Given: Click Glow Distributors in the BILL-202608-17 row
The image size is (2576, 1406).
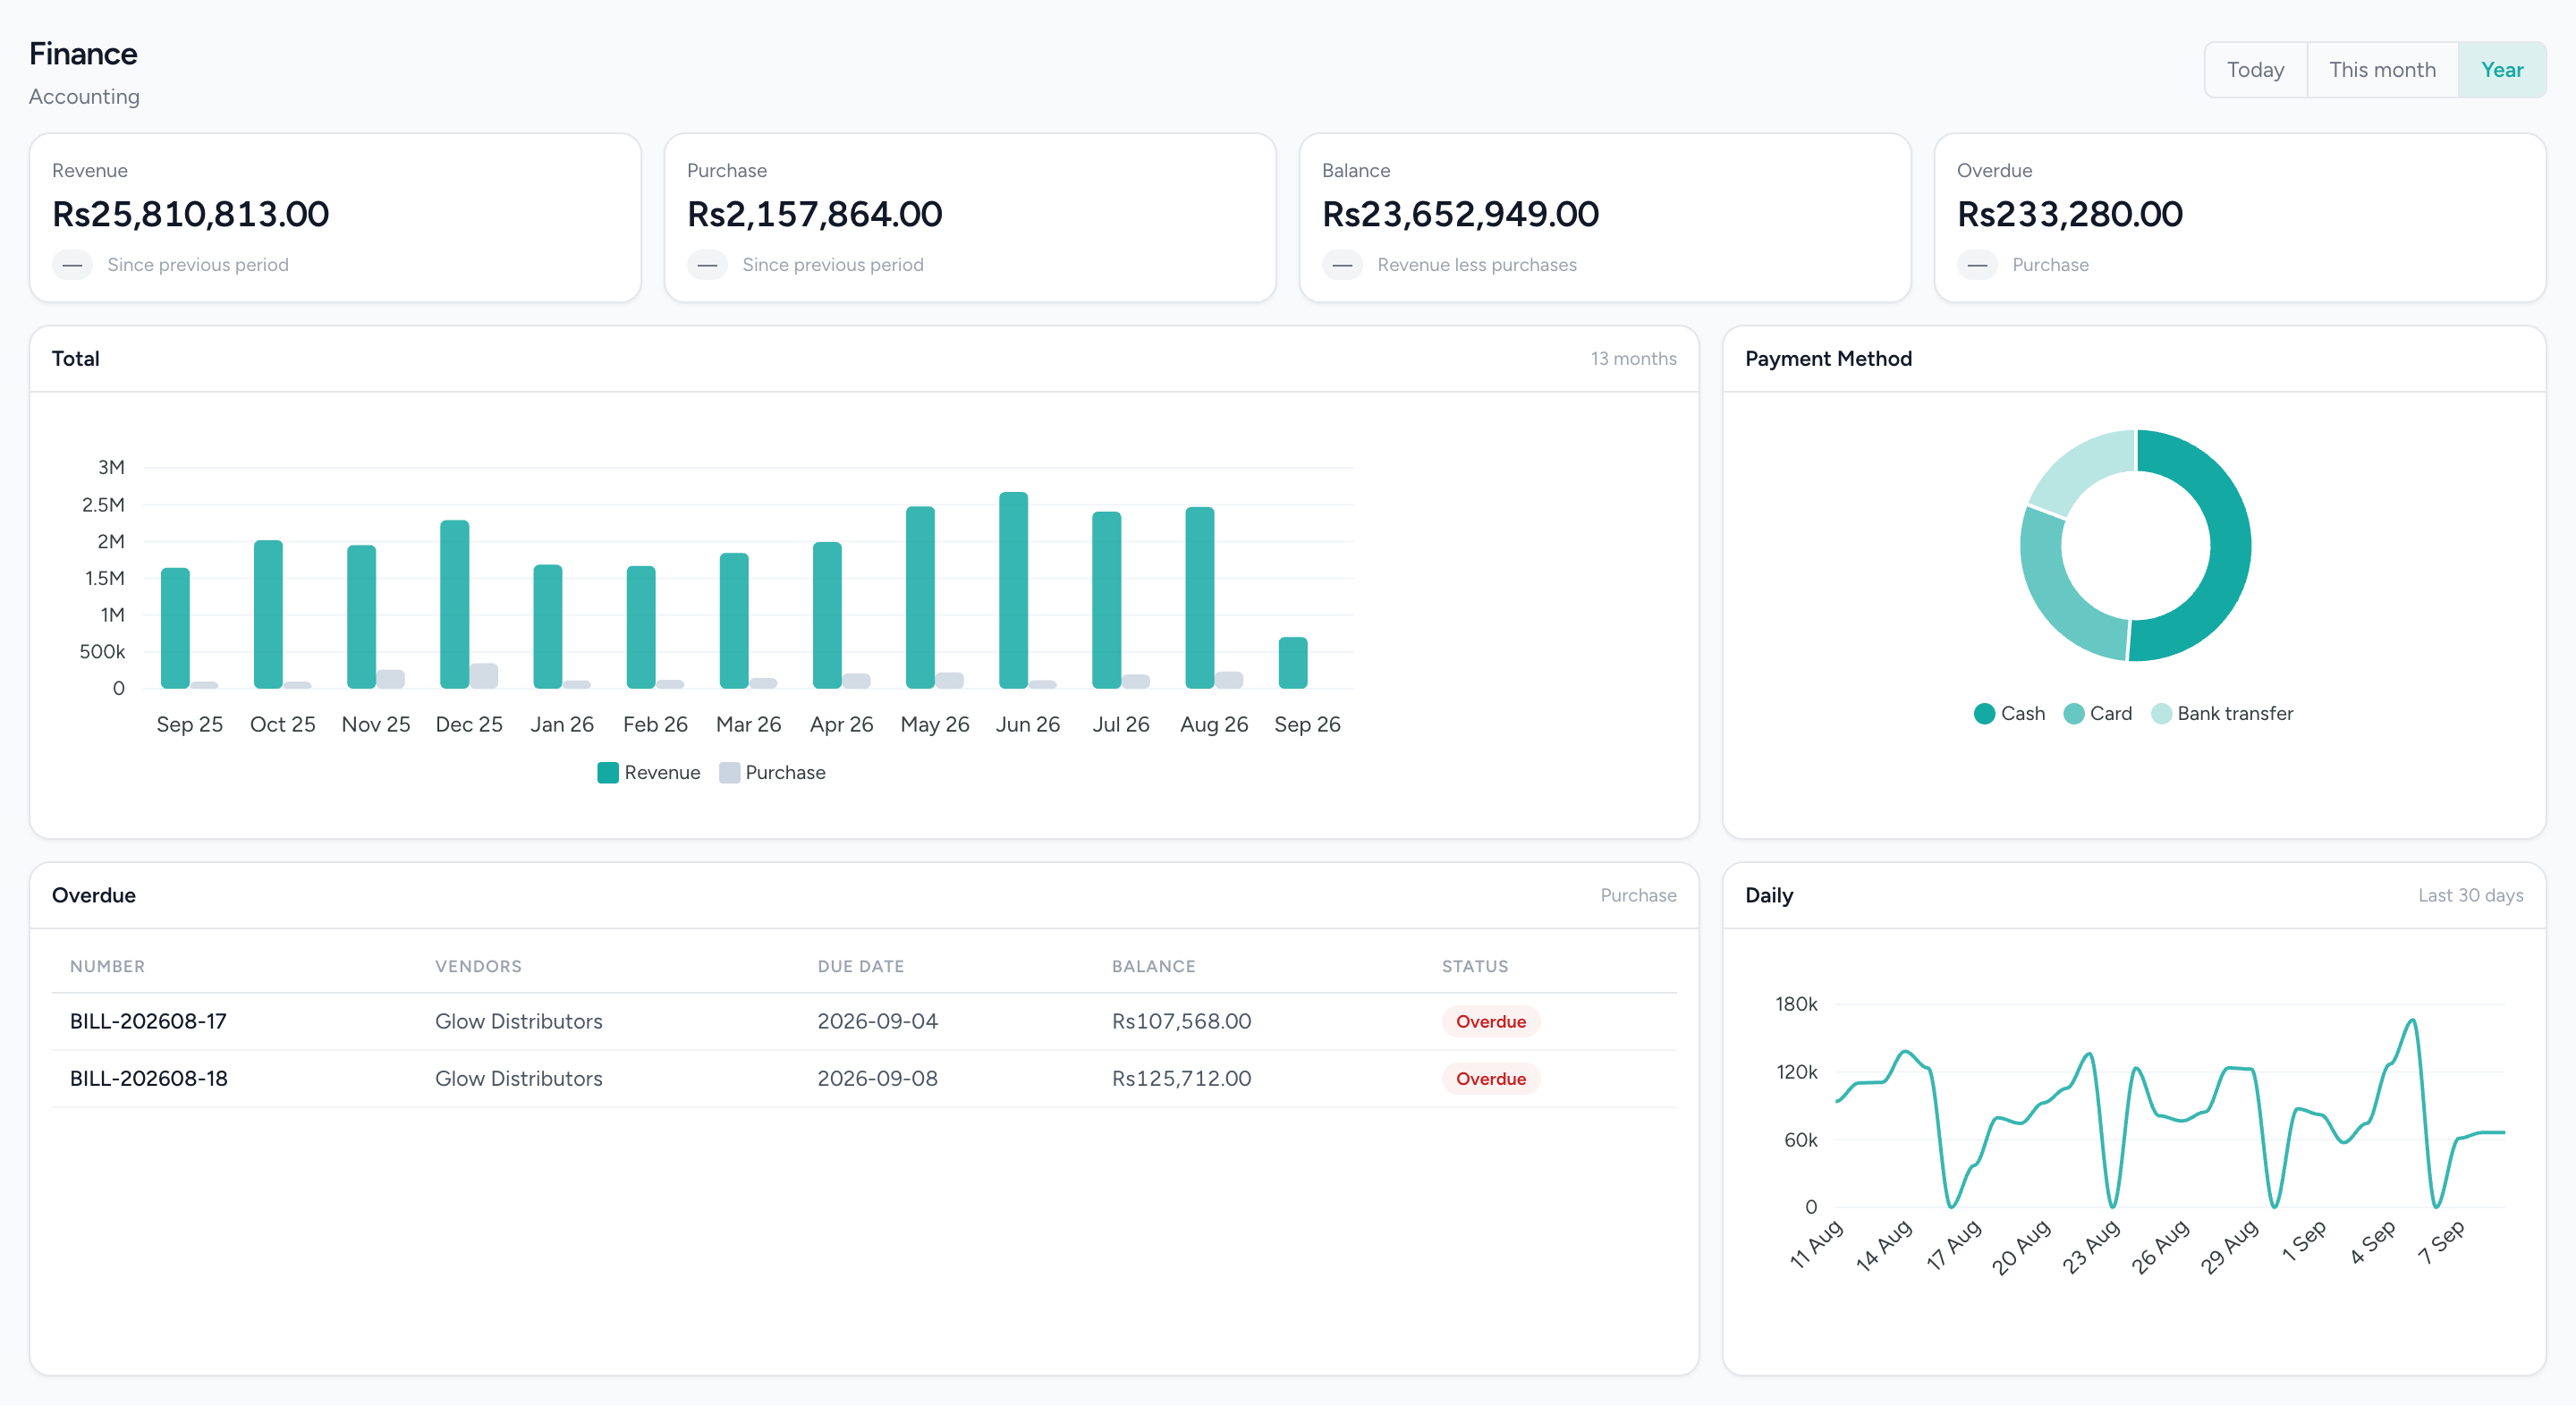Looking at the screenshot, I should pyautogui.click(x=518, y=1021).
